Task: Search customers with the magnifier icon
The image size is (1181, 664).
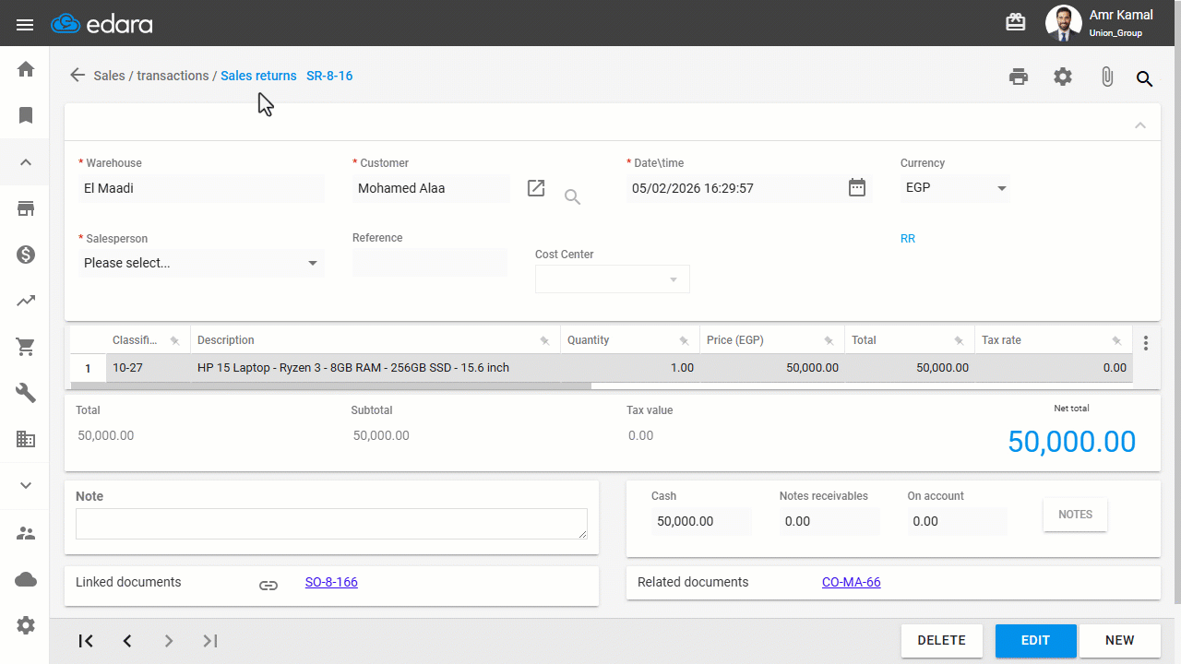Action: point(572,196)
